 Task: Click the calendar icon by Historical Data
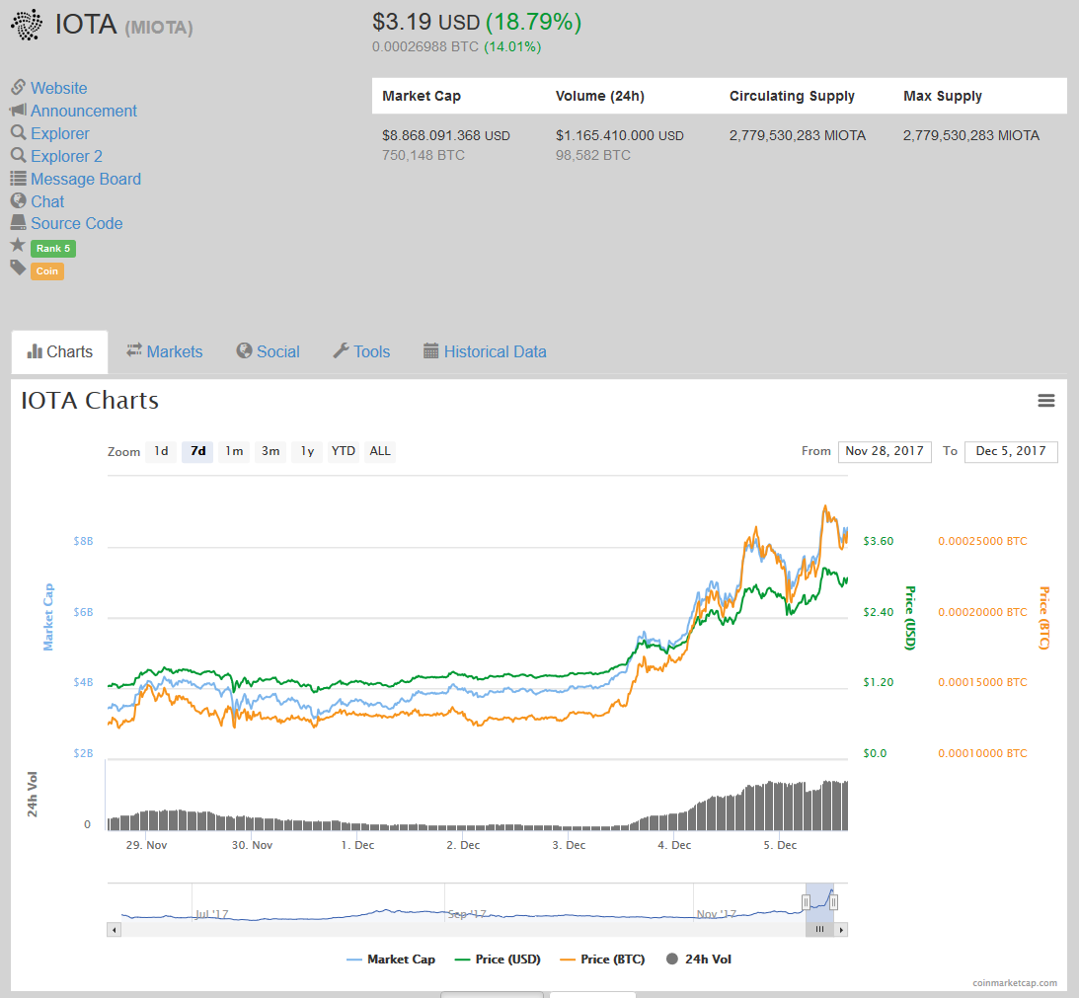pos(430,351)
